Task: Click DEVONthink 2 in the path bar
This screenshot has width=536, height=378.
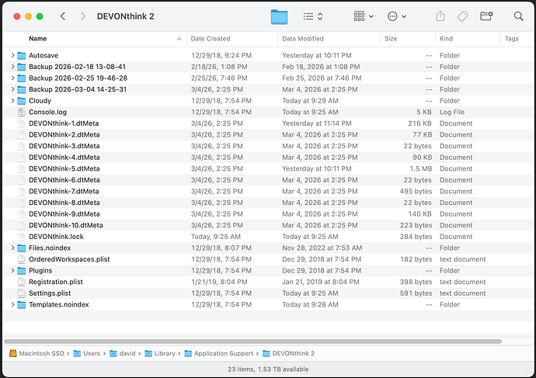Action: pyautogui.click(x=288, y=353)
